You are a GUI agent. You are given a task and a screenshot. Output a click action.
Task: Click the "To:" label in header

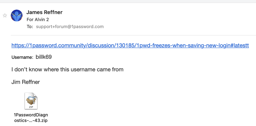pos(30,27)
